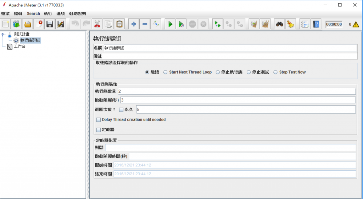363x199 pixels.
Task: Click the Undo arrow icon
Action: click(75, 24)
